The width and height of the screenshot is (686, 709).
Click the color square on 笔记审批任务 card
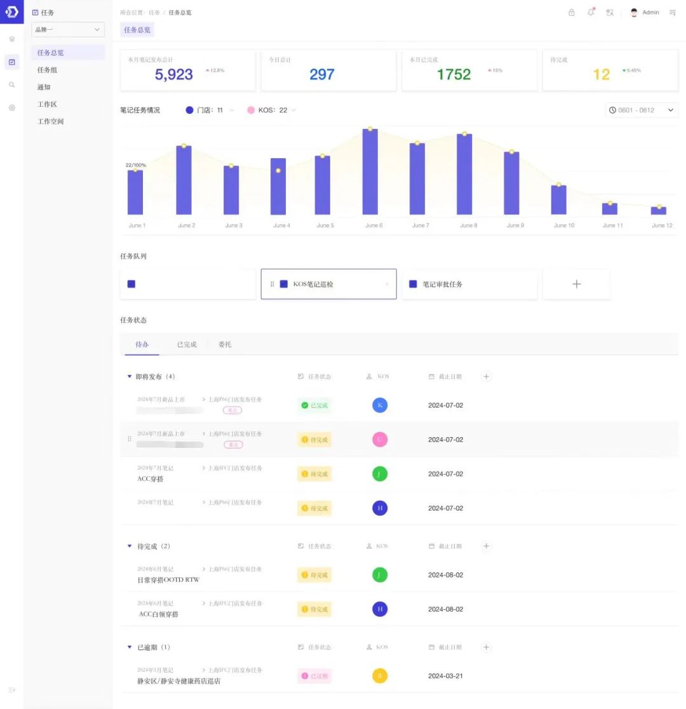point(413,284)
